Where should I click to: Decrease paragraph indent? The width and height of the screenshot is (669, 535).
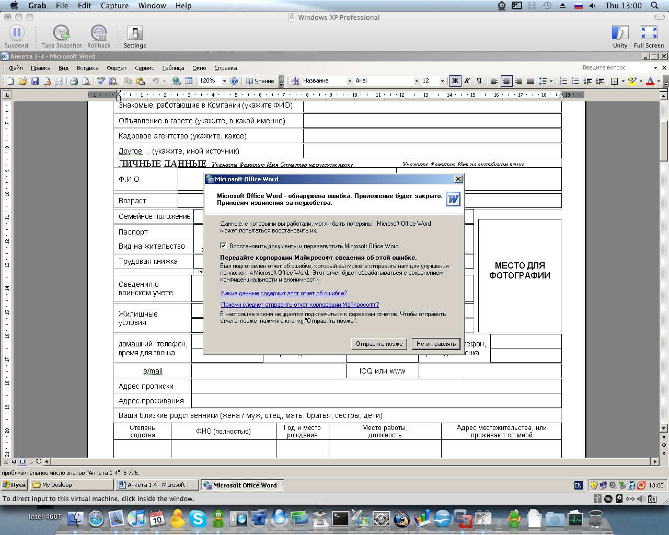(587, 81)
